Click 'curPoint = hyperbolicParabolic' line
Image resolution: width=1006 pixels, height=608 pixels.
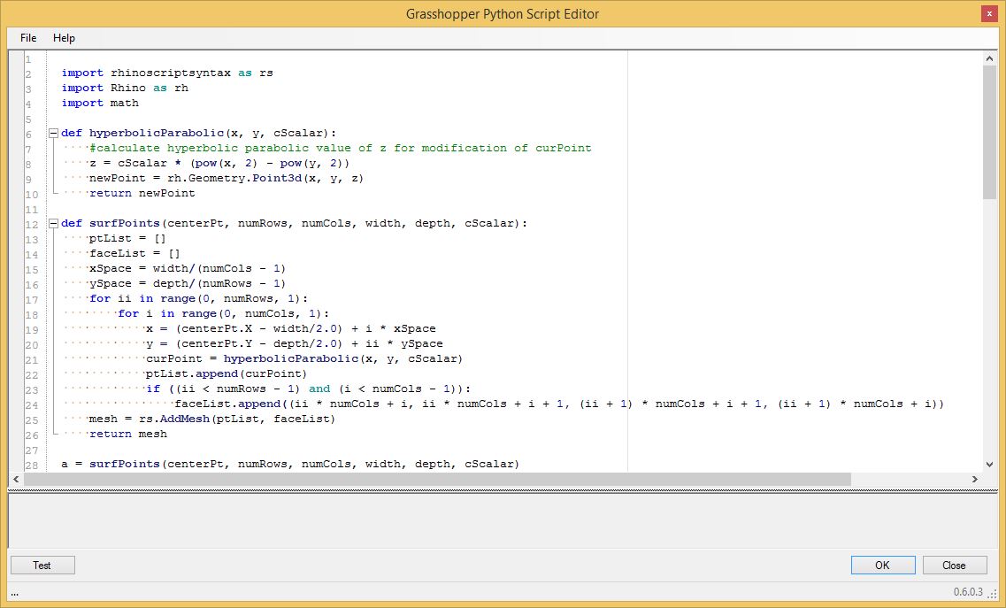pyautogui.click(x=304, y=359)
